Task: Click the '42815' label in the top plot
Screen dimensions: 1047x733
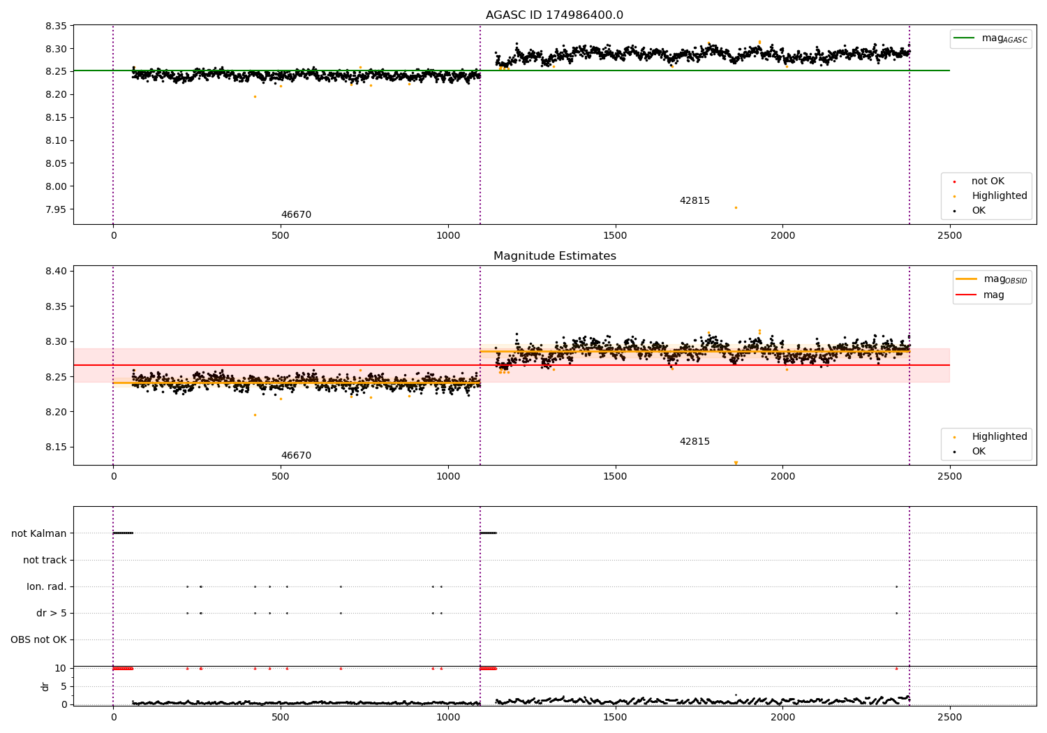Action: click(695, 201)
